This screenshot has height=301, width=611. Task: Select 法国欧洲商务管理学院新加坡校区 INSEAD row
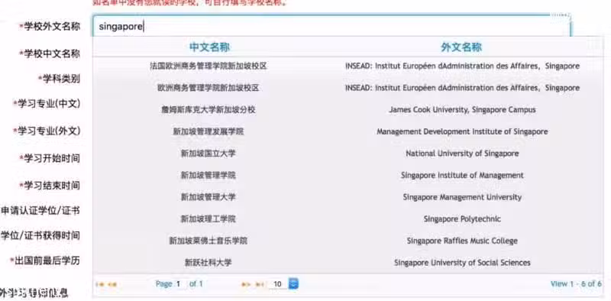pyautogui.click(x=348, y=66)
